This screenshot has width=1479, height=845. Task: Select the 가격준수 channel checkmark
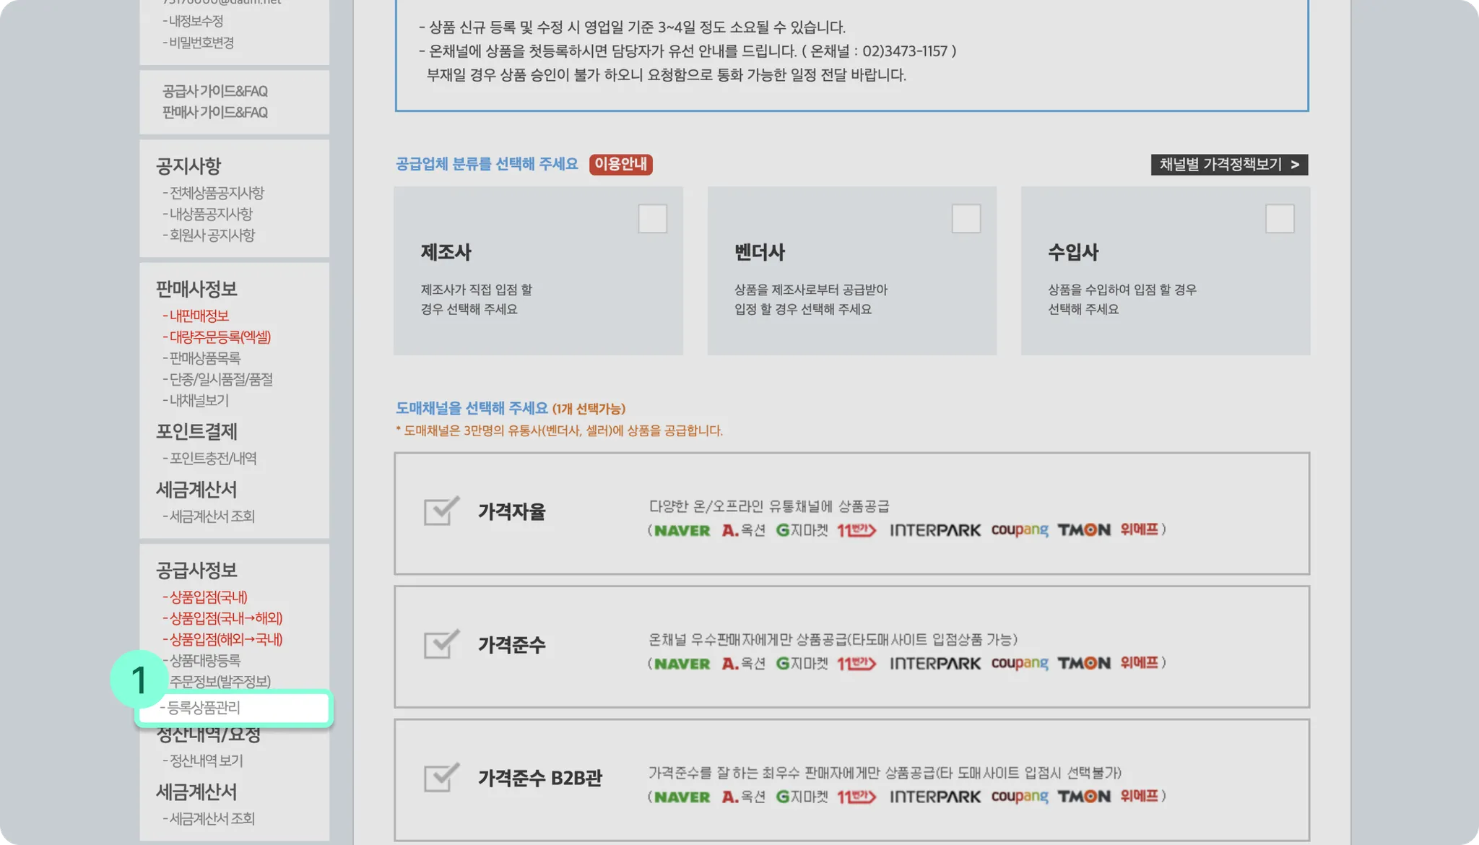(441, 644)
